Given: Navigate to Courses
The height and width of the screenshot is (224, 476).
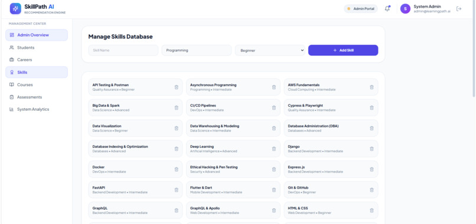Looking at the screenshot, I should (37, 84).
